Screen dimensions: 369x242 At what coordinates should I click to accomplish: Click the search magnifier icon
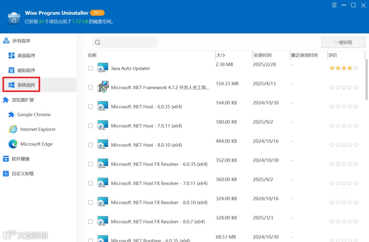point(98,42)
